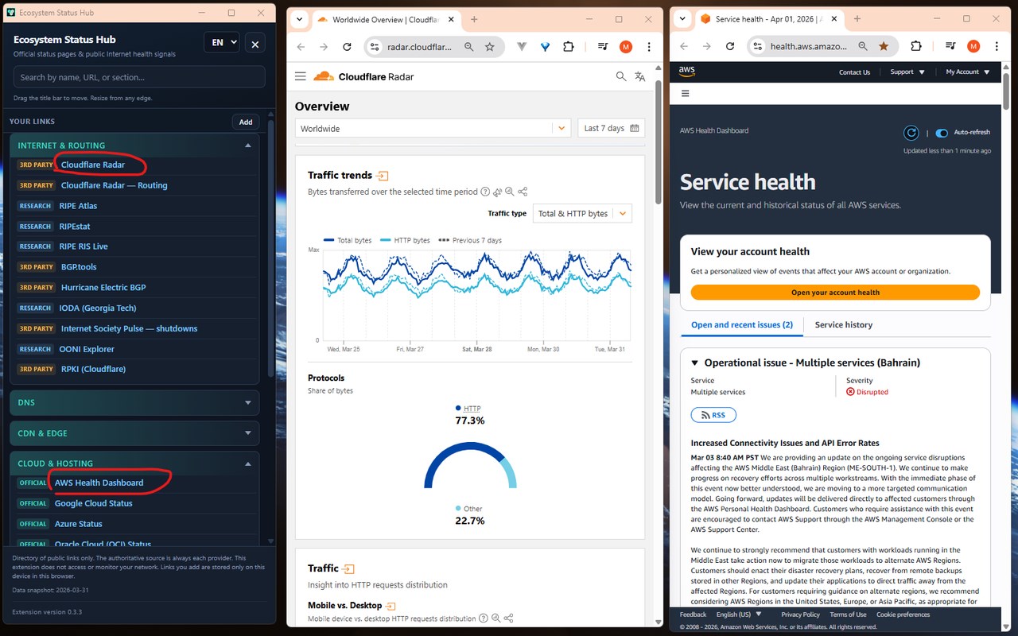Reload the AWS health browser page
Image resolution: width=1018 pixels, height=636 pixels.
click(x=730, y=47)
